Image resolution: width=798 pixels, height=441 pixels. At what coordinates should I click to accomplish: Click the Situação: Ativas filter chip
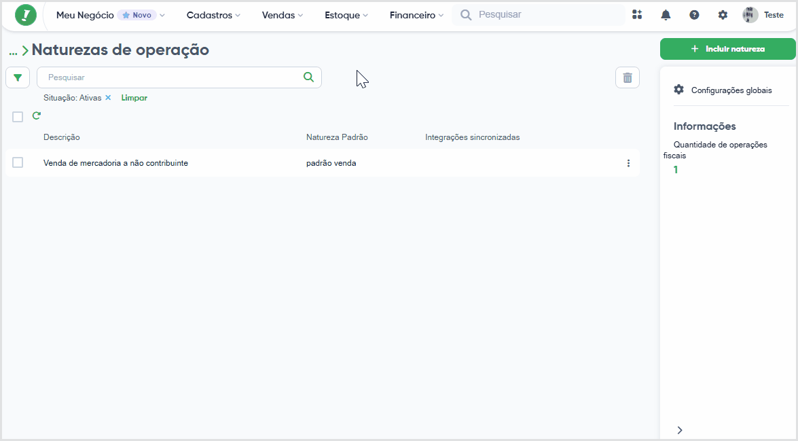[x=72, y=98]
